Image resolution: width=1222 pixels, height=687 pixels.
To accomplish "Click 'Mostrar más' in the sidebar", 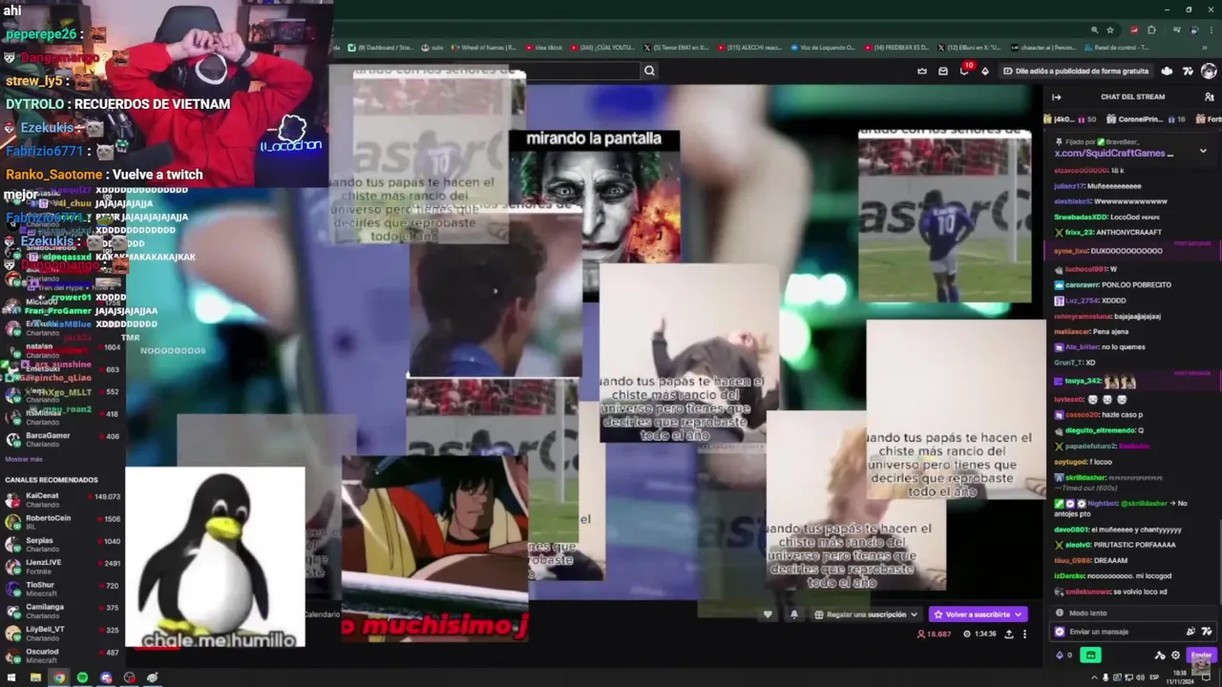I will 24,459.
